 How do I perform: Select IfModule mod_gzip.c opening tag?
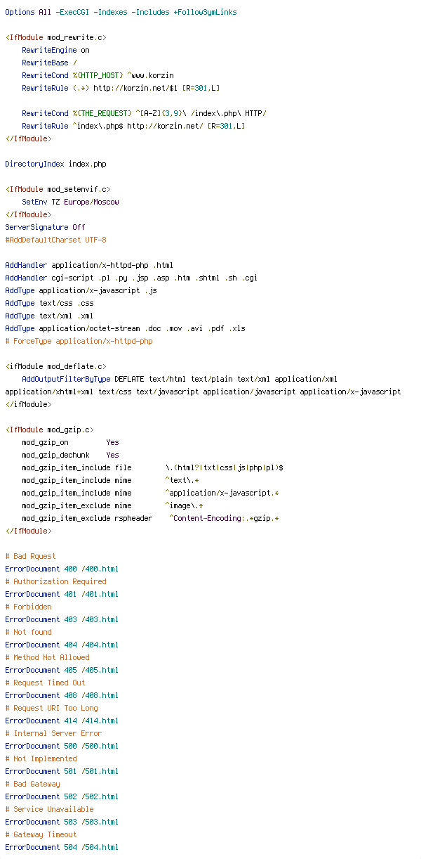[49, 430]
